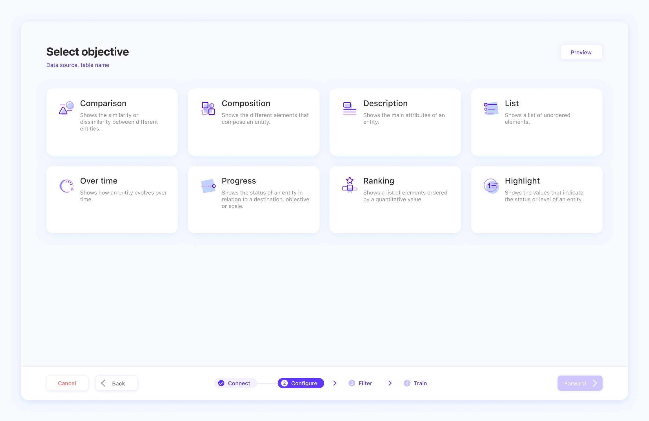Viewport: 649px width, 421px height.
Task: Jump to the Train step label
Action: click(420, 383)
